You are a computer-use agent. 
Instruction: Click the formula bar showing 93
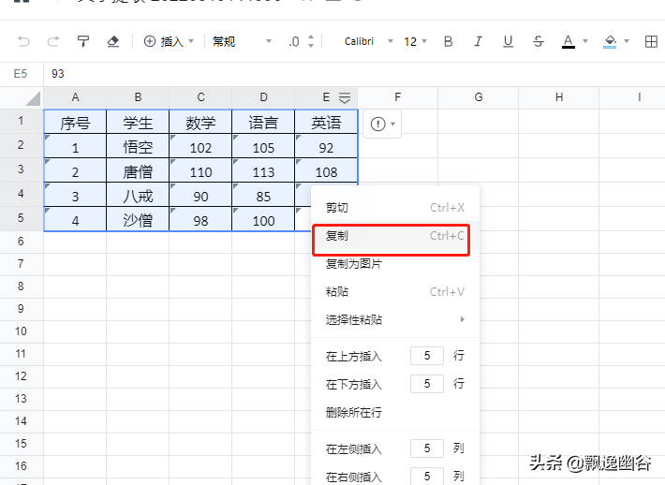354,74
